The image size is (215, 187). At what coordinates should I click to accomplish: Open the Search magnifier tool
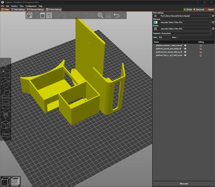(x=100, y=15)
